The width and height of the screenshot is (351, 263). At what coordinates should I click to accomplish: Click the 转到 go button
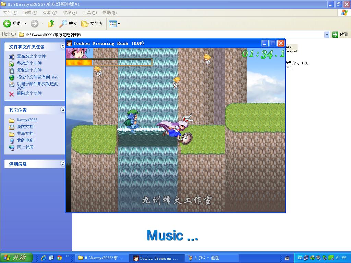[340, 35]
